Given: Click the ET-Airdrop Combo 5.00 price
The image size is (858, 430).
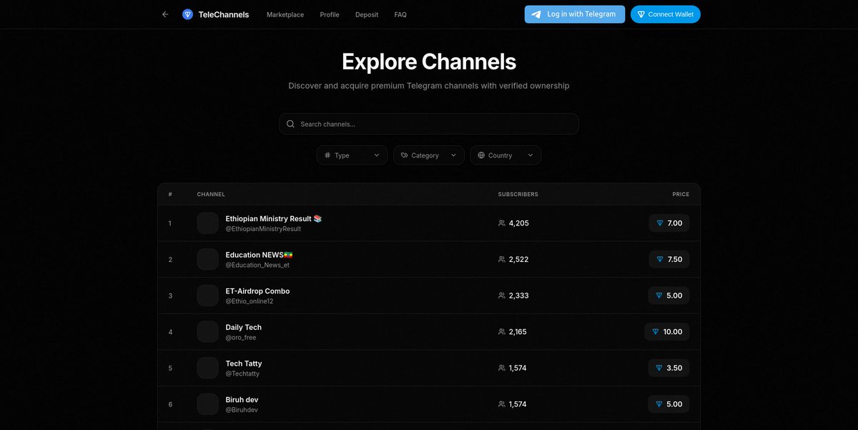Looking at the screenshot, I should [x=669, y=295].
